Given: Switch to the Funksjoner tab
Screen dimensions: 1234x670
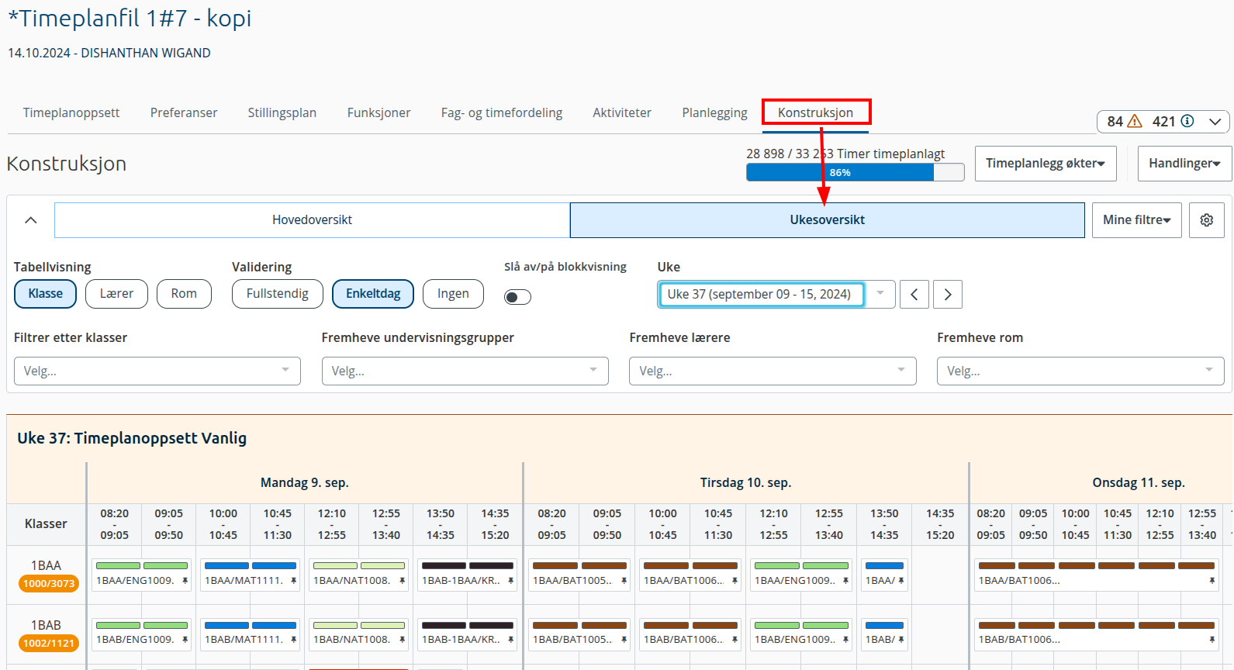Looking at the screenshot, I should pos(379,113).
